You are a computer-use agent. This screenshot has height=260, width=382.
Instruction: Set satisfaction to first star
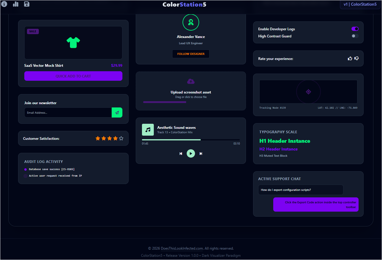(98, 138)
